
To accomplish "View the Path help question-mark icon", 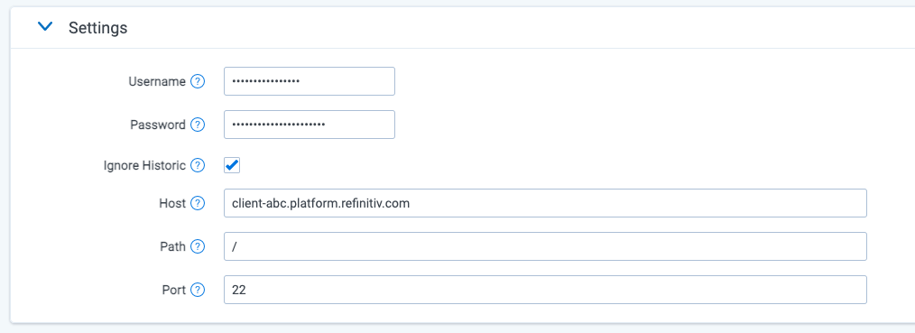I will (x=198, y=246).
